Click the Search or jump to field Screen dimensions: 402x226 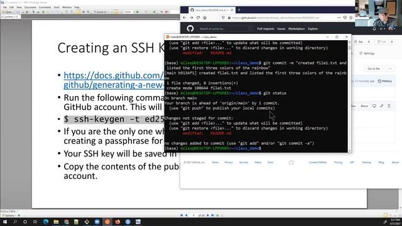click(225, 29)
